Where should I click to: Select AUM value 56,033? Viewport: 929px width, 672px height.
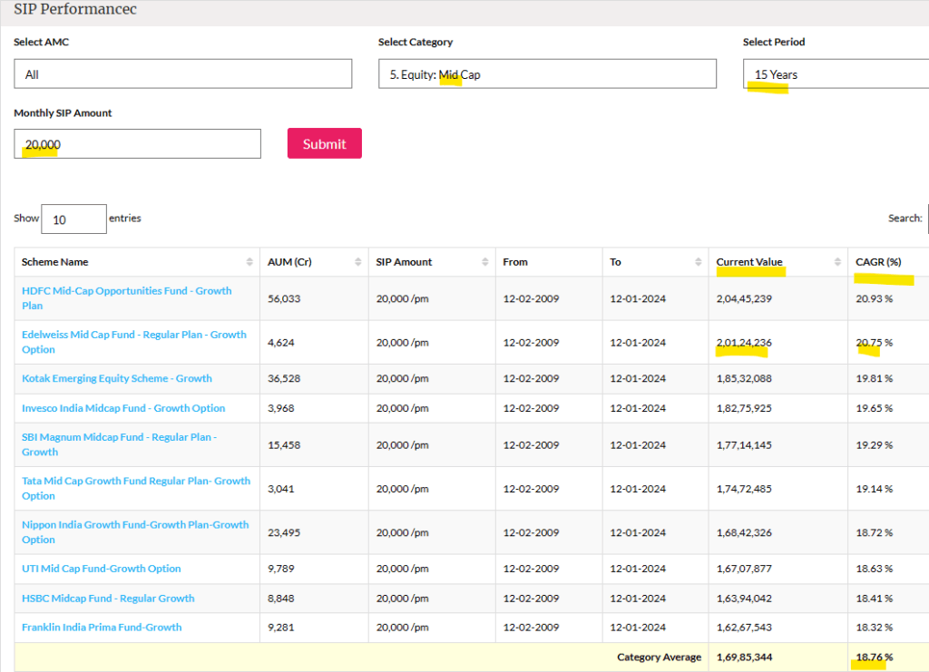coord(284,299)
